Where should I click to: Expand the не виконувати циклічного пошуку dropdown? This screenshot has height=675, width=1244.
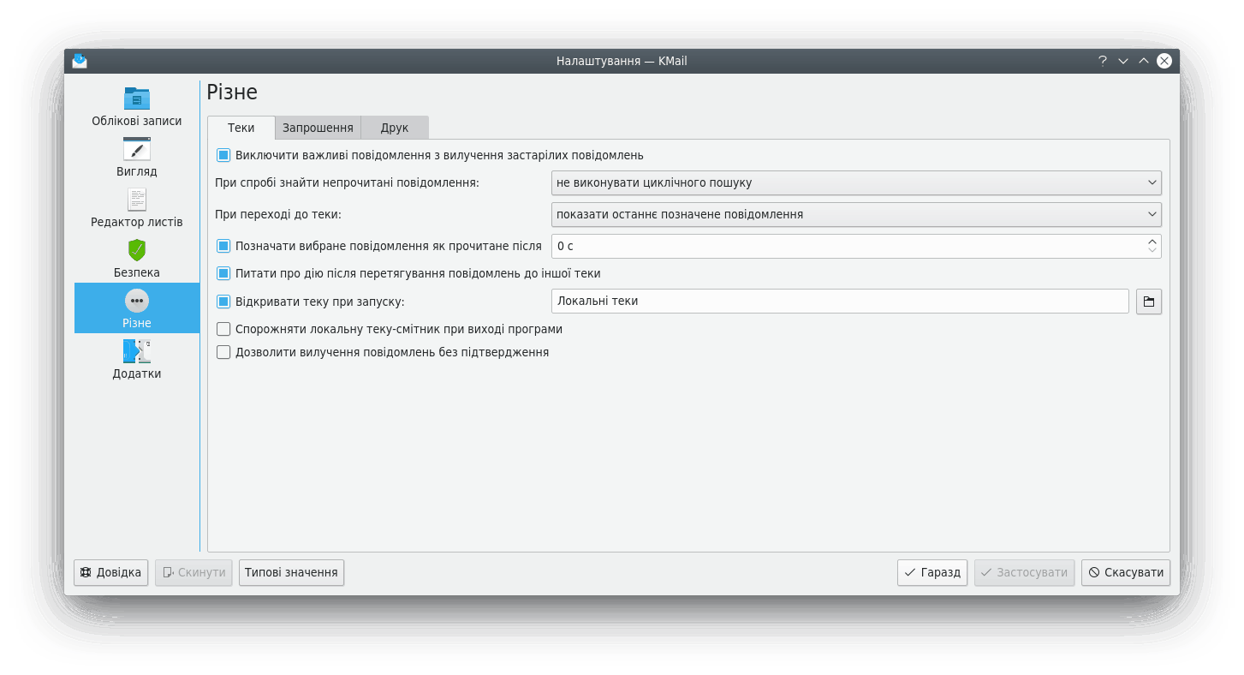[855, 182]
